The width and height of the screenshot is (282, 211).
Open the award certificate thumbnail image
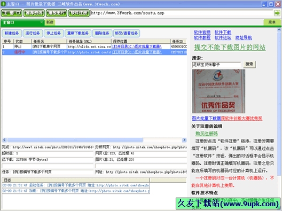[218, 91]
